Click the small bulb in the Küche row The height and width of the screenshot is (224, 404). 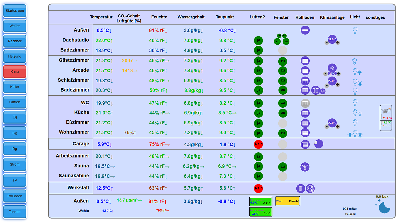(360, 114)
